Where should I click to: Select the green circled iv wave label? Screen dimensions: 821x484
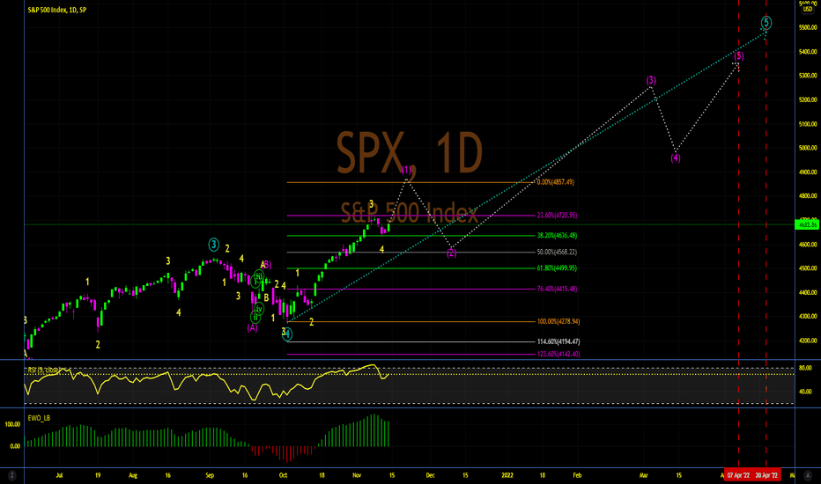point(259,309)
